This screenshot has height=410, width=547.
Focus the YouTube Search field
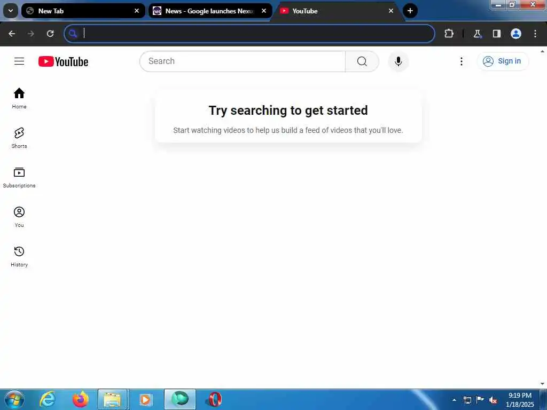coord(243,61)
